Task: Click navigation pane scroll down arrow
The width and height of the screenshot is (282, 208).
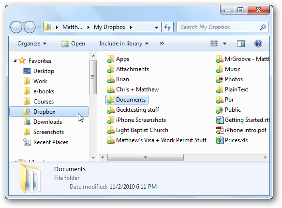Action: 93,158
